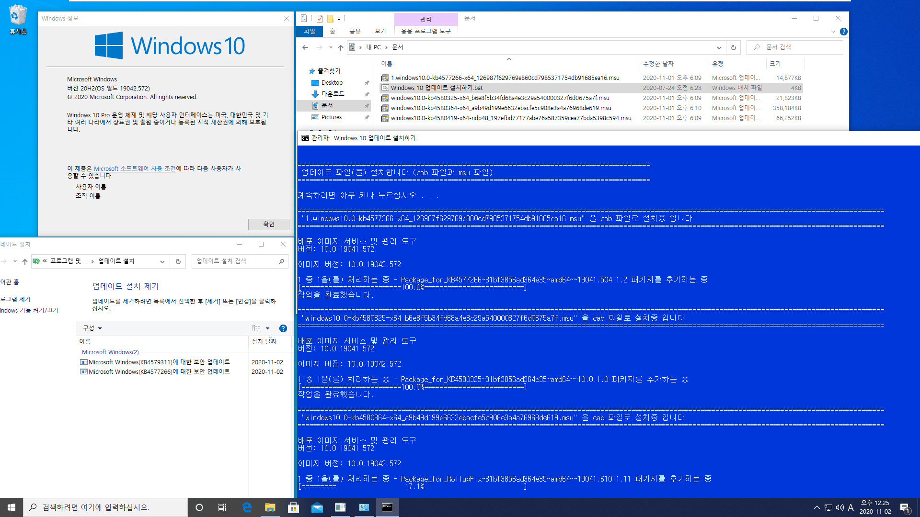Viewport: 920px width, 517px height.
Task: Select KB4579311 security update entry
Action: tap(155, 362)
